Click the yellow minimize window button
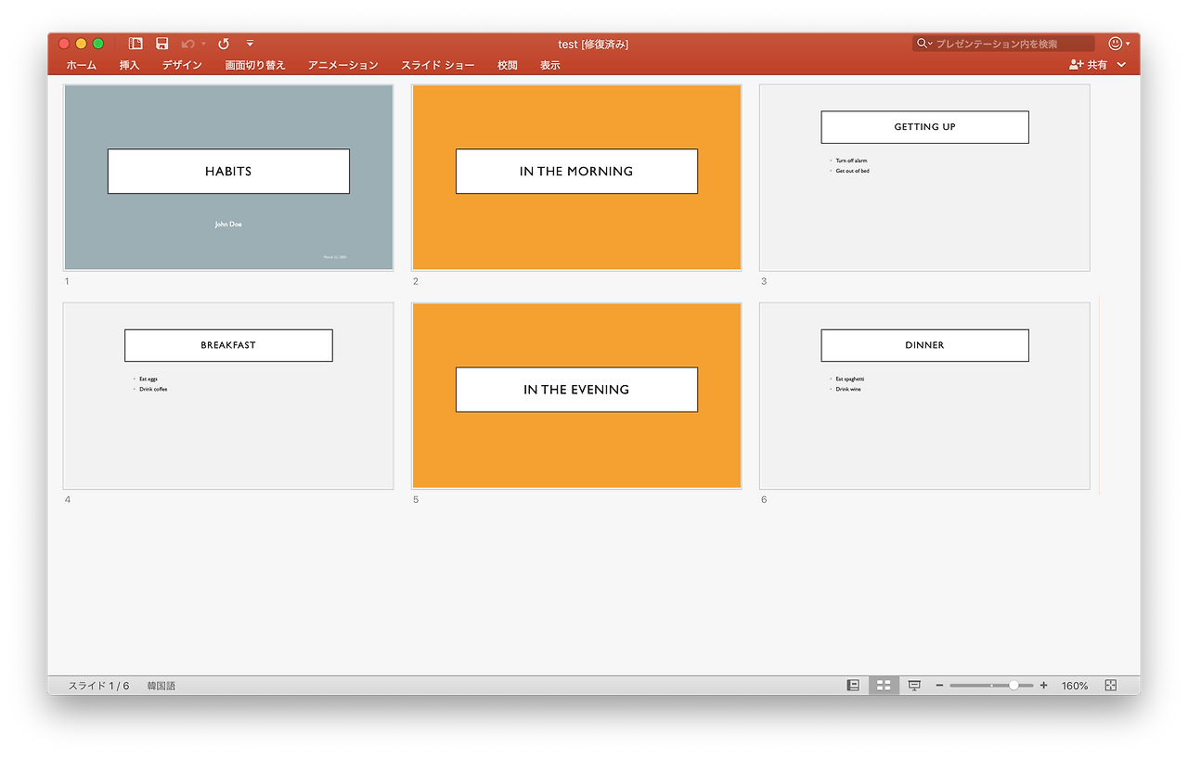Viewport: 1188px width, 758px height. [x=81, y=44]
